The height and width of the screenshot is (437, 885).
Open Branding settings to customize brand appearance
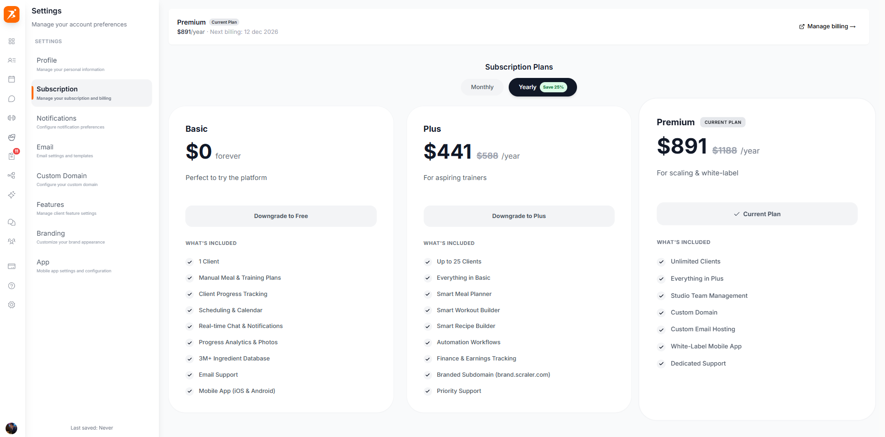tap(91, 237)
